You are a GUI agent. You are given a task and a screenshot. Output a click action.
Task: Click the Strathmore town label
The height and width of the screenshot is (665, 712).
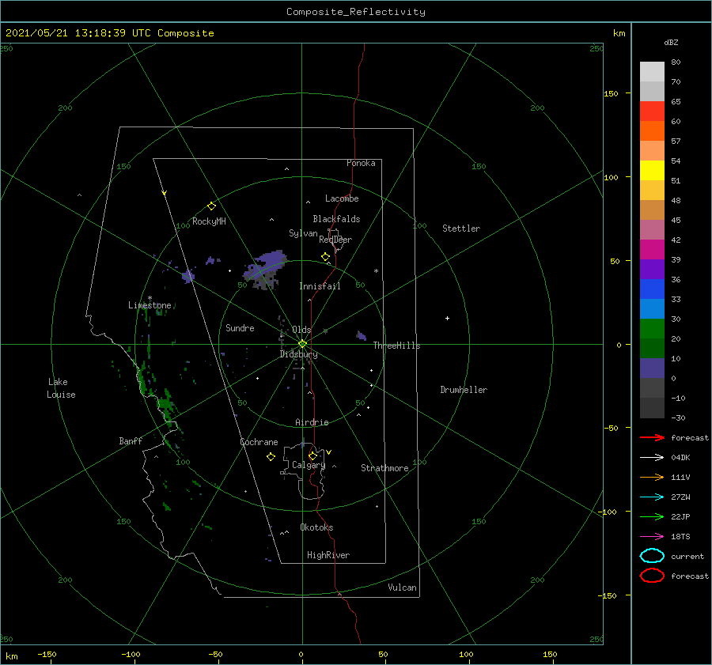pos(384,468)
